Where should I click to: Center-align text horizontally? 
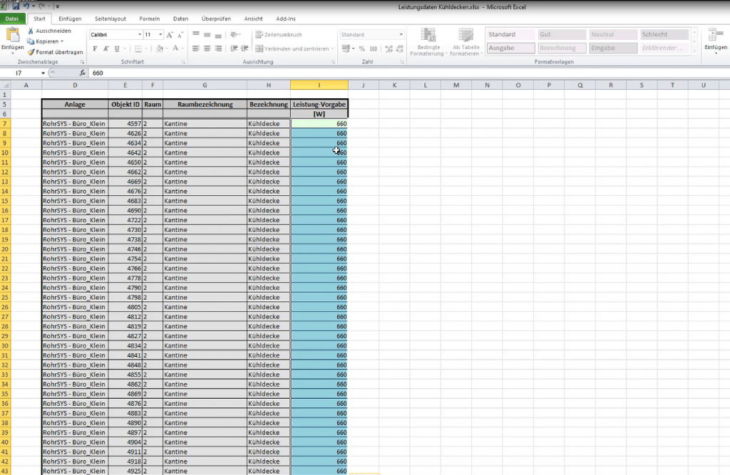pyautogui.click(x=207, y=48)
